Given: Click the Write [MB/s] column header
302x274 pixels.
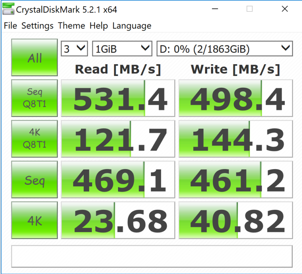Looking at the screenshot, I should (x=235, y=69).
